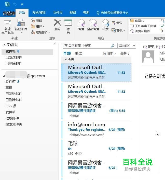Click Reply (答复) in reading pane

(148, 47)
